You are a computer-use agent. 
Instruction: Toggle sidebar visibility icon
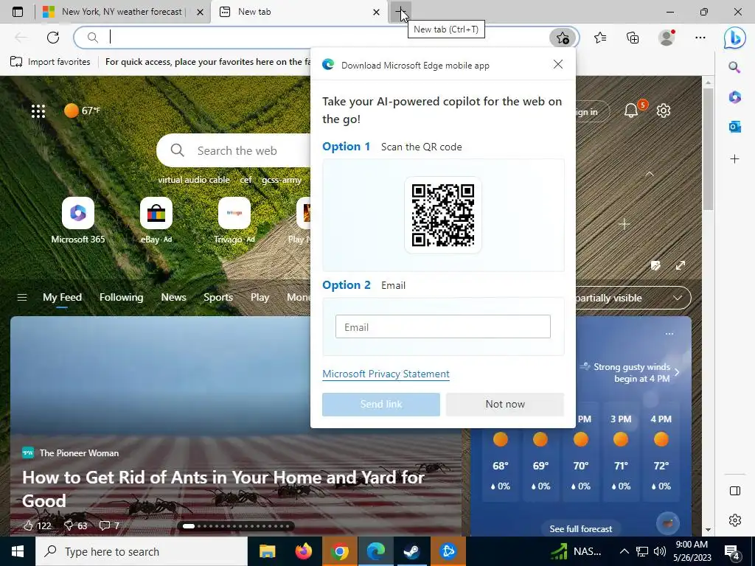pos(735,490)
